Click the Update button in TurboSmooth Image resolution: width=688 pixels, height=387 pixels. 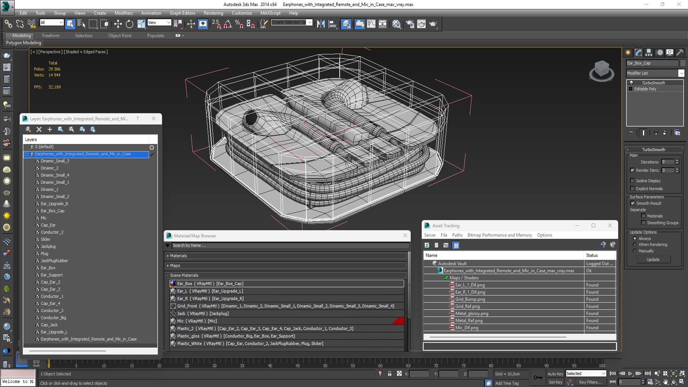point(653,260)
